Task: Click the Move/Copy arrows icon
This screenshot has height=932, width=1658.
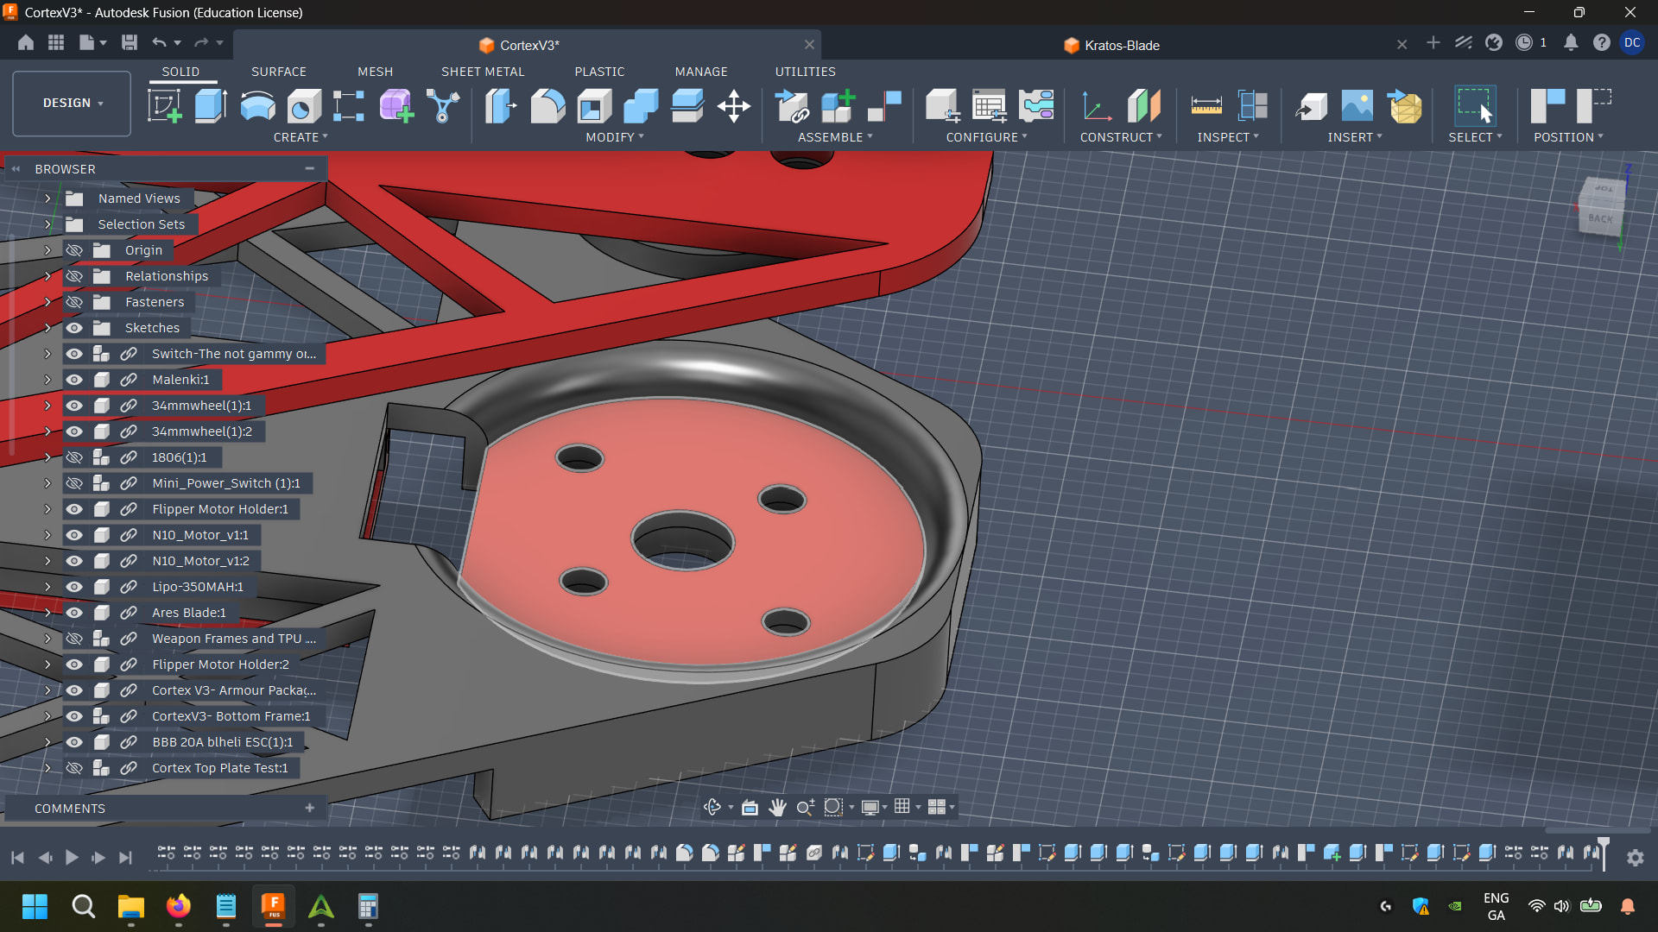Action: point(733,106)
